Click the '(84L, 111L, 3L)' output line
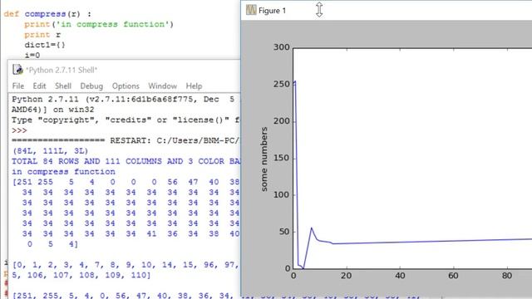 (50, 151)
